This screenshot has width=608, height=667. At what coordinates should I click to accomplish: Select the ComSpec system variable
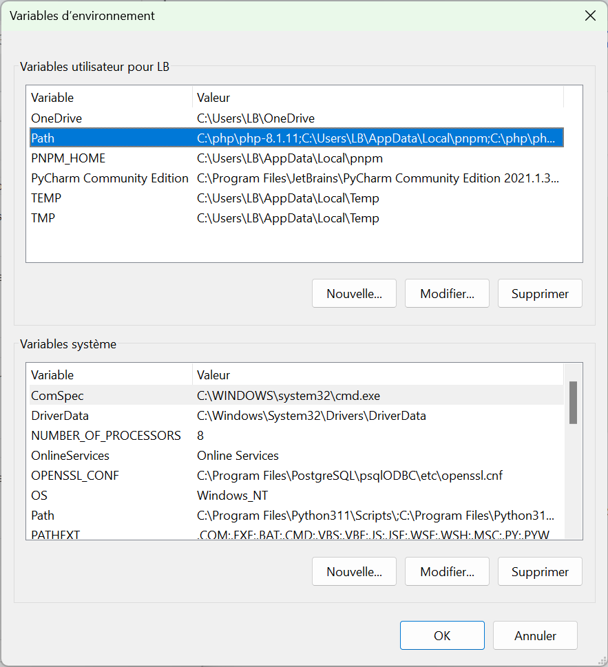click(57, 396)
